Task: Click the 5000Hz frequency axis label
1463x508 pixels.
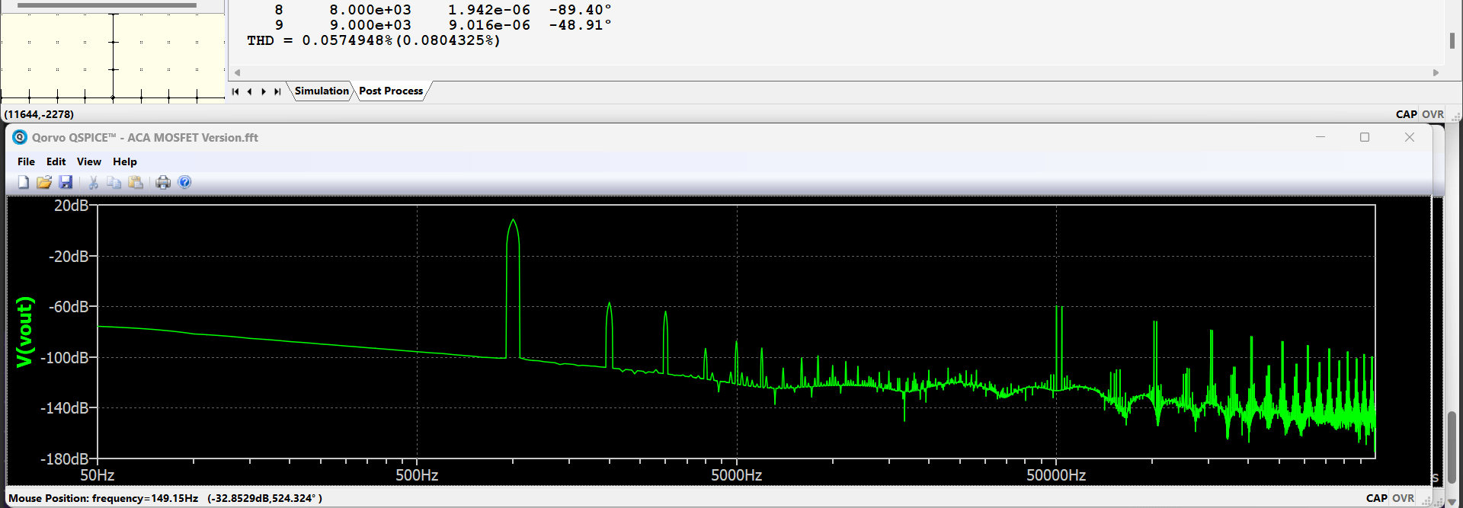Action: click(x=737, y=475)
